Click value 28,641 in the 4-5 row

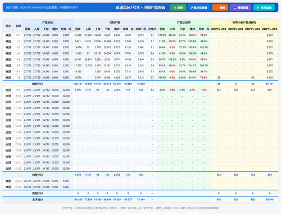click(x=88, y=60)
